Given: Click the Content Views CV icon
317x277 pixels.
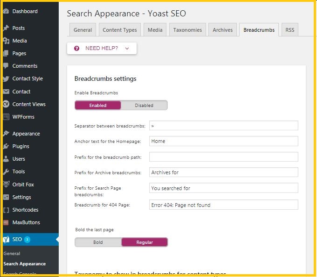Looking at the screenshot, I should click(6, 104).
